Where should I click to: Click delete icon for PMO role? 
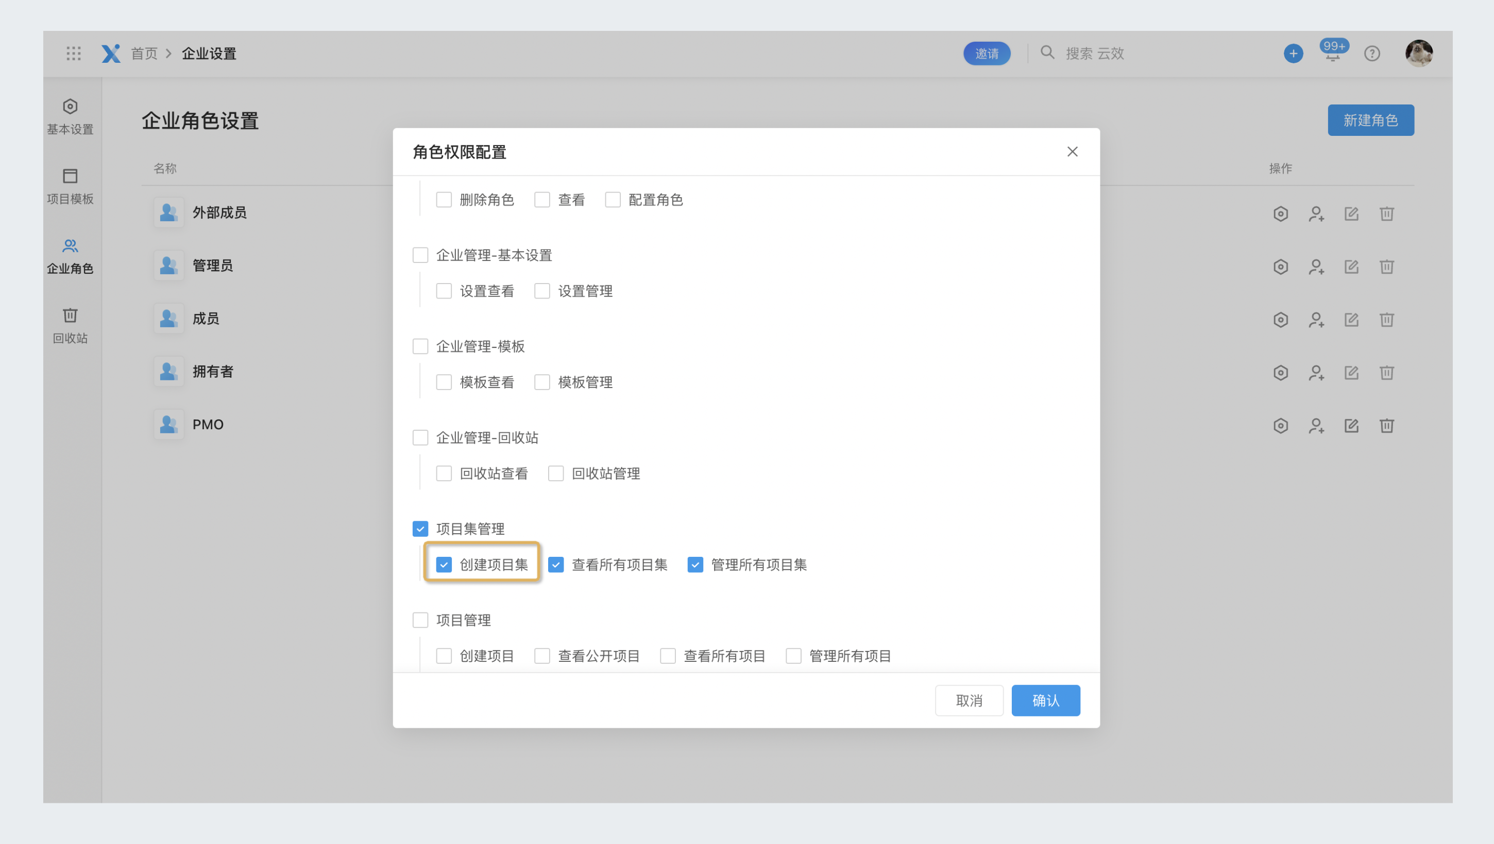tap(1387, 426)
